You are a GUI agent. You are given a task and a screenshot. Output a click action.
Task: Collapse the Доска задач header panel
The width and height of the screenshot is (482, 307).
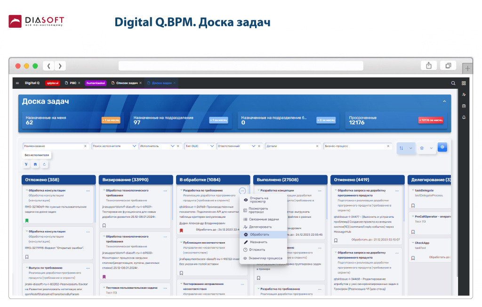pyautogui.click(x=444, y=101)
